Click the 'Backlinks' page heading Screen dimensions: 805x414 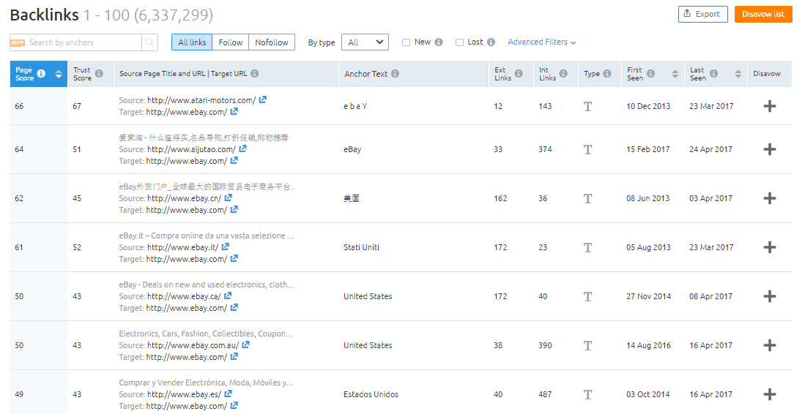point(45,15)
